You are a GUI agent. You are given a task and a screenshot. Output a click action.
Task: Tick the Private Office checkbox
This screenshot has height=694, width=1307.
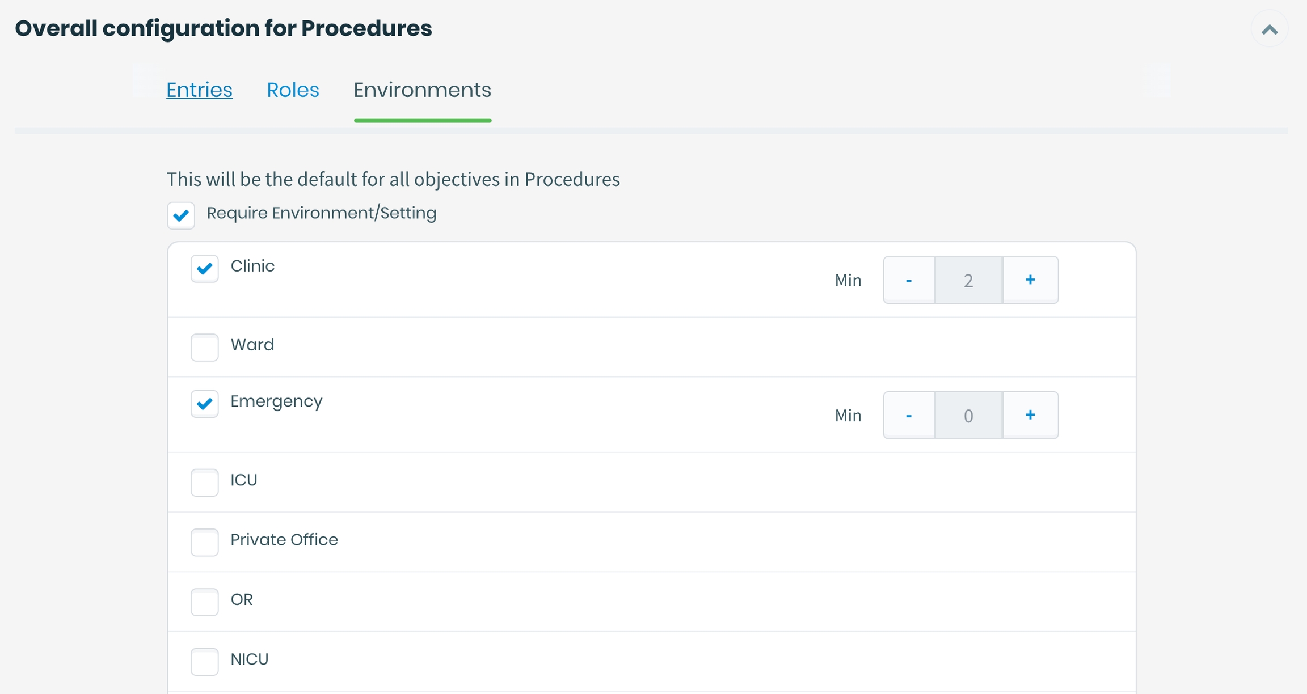pos(205,542)
